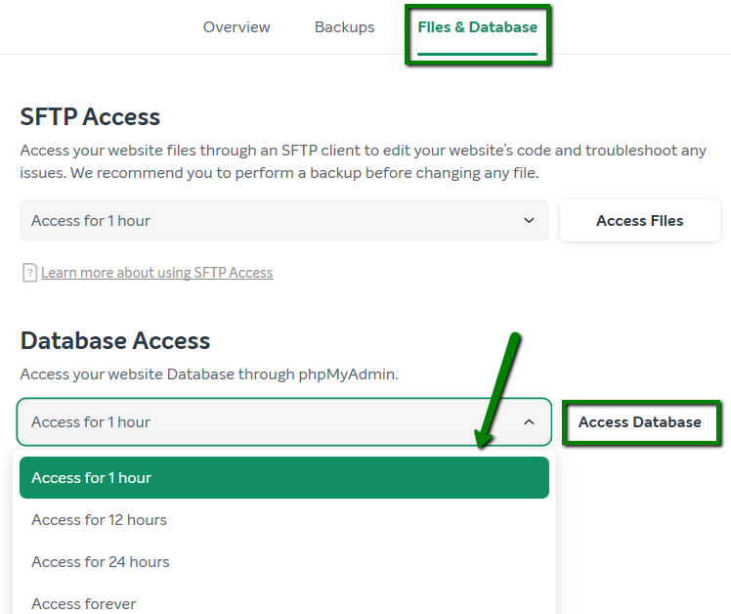Choose the Access for 12 hours option
Screen dimensions: 731x614
coord(284,520)
